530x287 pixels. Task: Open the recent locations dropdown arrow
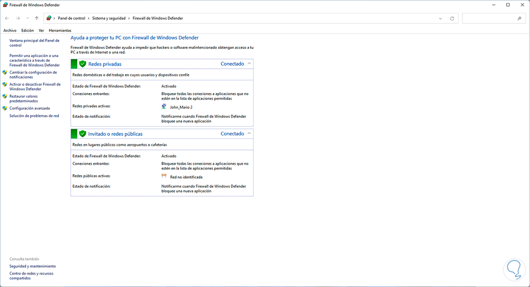coord(27,19)
